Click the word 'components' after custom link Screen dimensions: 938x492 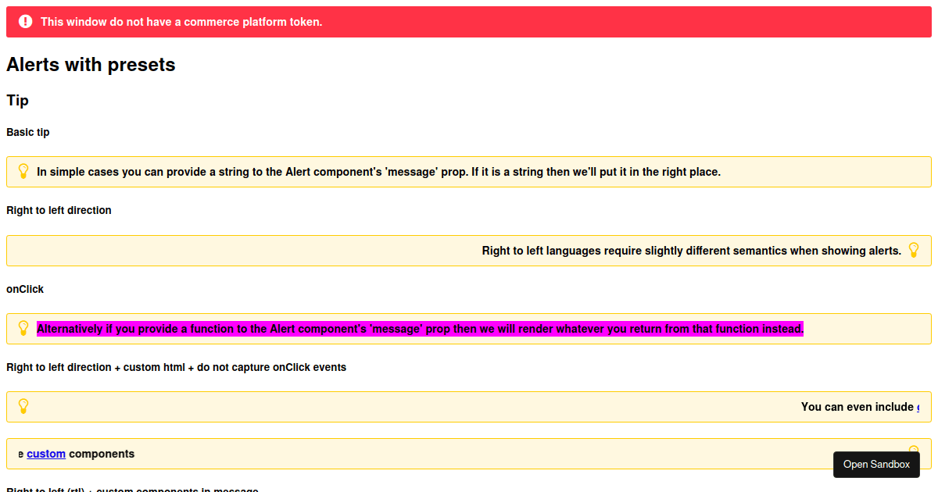click(x=102, y=454)
